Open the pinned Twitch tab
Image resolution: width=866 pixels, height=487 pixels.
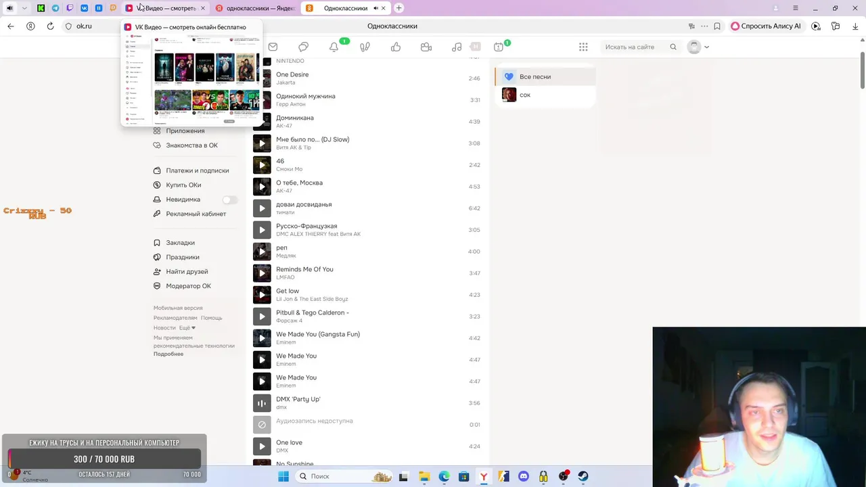tap(70, 8)
